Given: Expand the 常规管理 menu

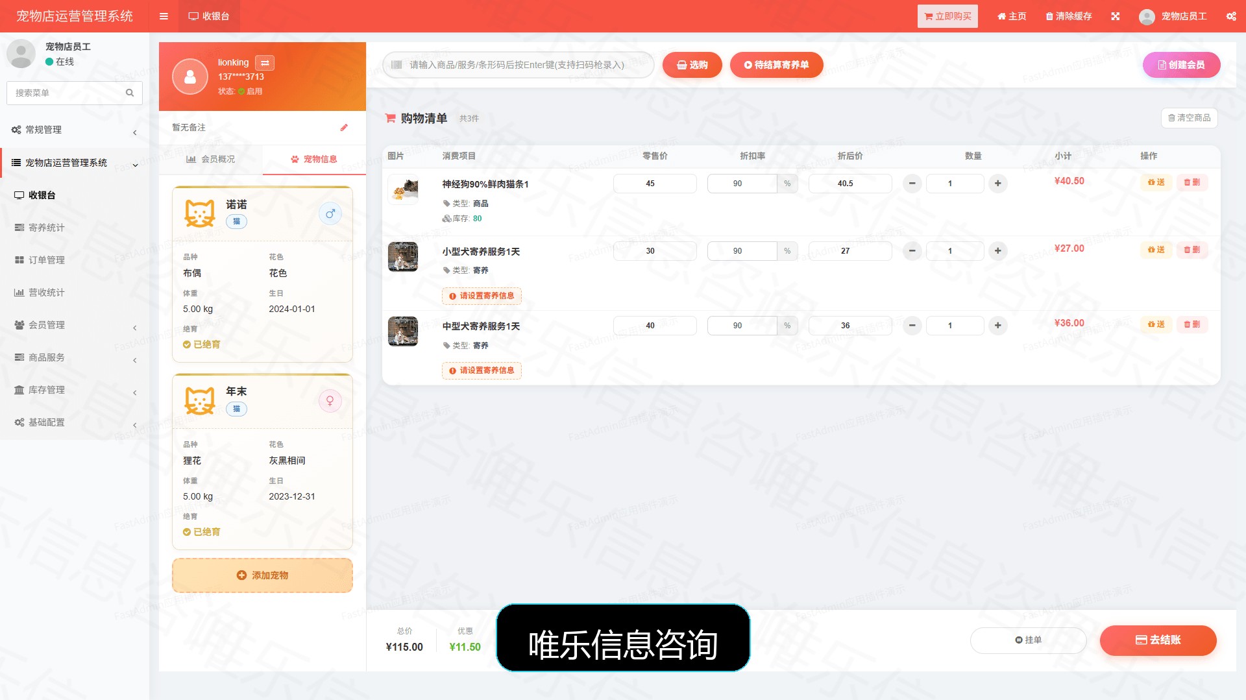Looking at the screenshot, I should click(x=75, y=130).
